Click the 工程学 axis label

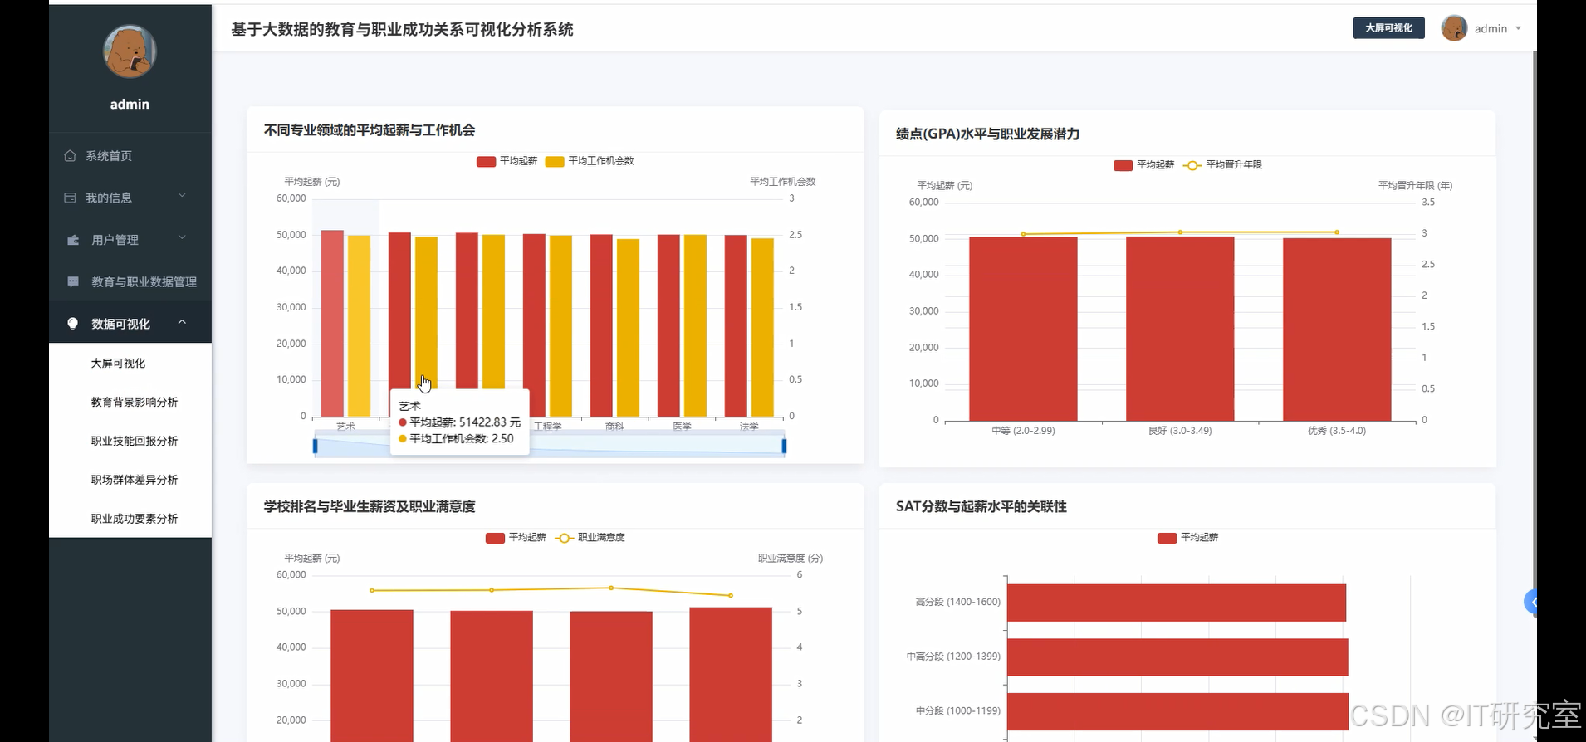548,426
